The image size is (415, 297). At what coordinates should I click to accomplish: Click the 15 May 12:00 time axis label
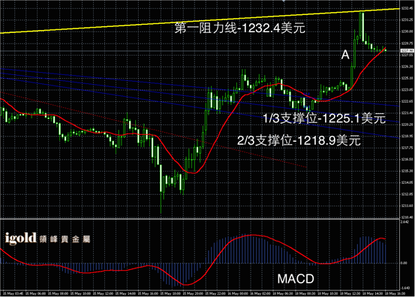(x=104, y=293)
